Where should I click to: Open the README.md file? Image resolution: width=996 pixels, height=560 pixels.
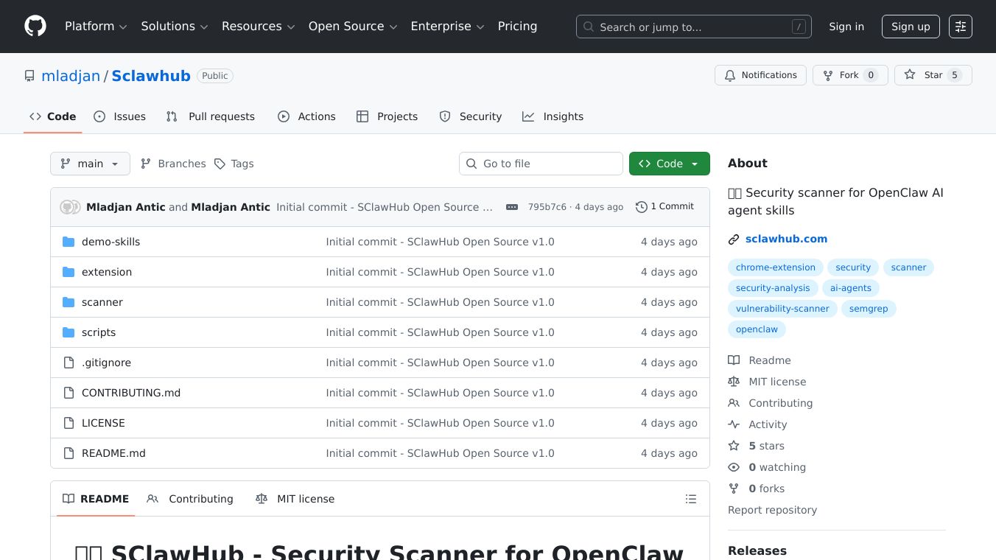point(113,453)
